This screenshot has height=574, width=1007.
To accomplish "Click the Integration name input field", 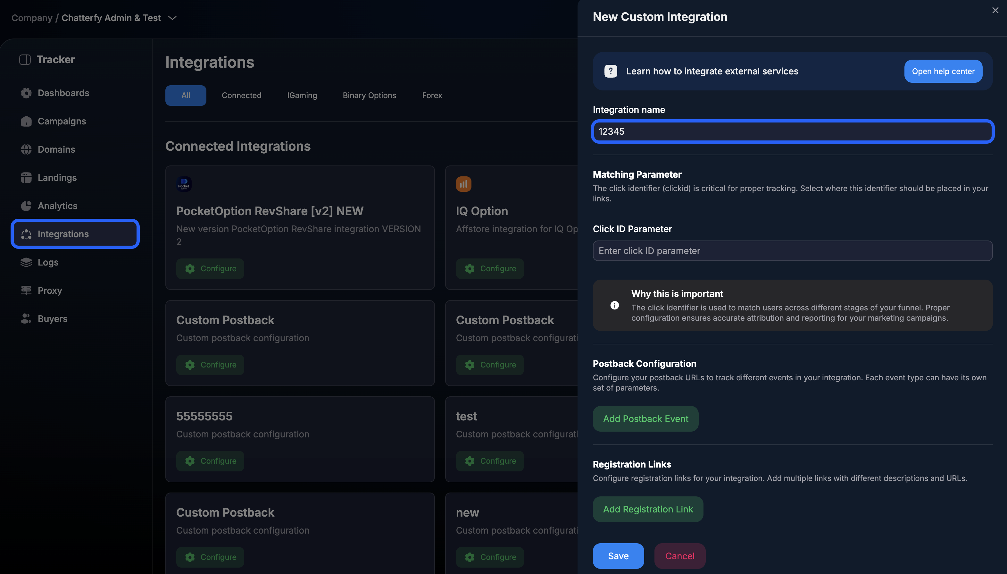I will click(793, 132).
